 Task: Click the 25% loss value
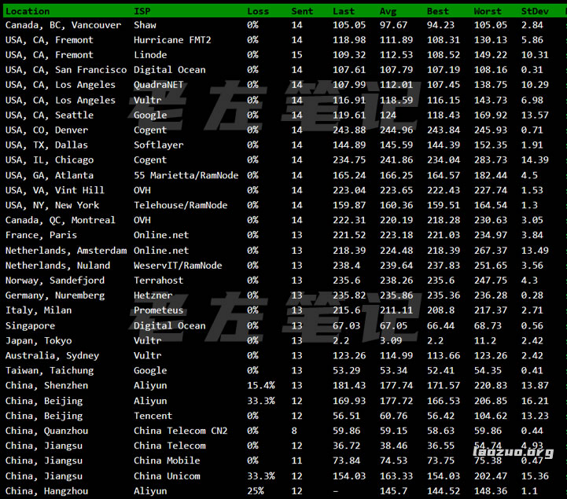tap(256, 491)
